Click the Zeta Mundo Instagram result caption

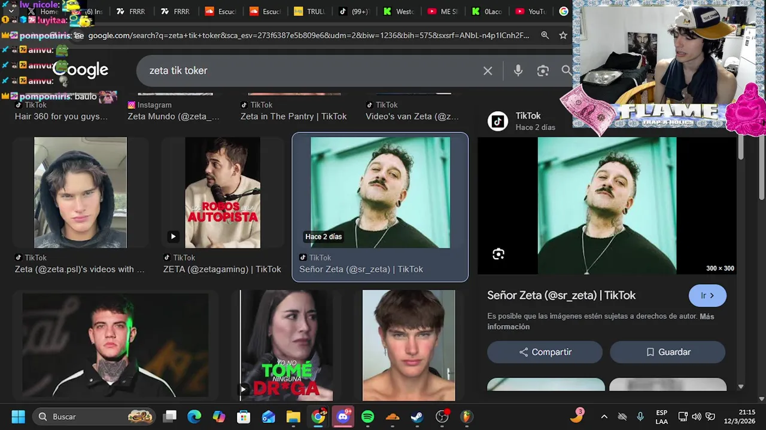(174, 116)
